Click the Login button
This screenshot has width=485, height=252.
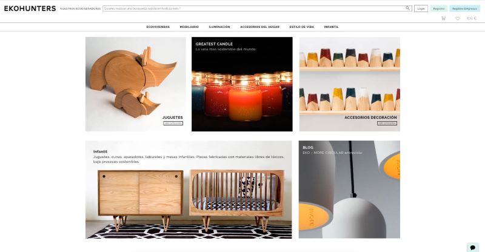coord(421,8)
